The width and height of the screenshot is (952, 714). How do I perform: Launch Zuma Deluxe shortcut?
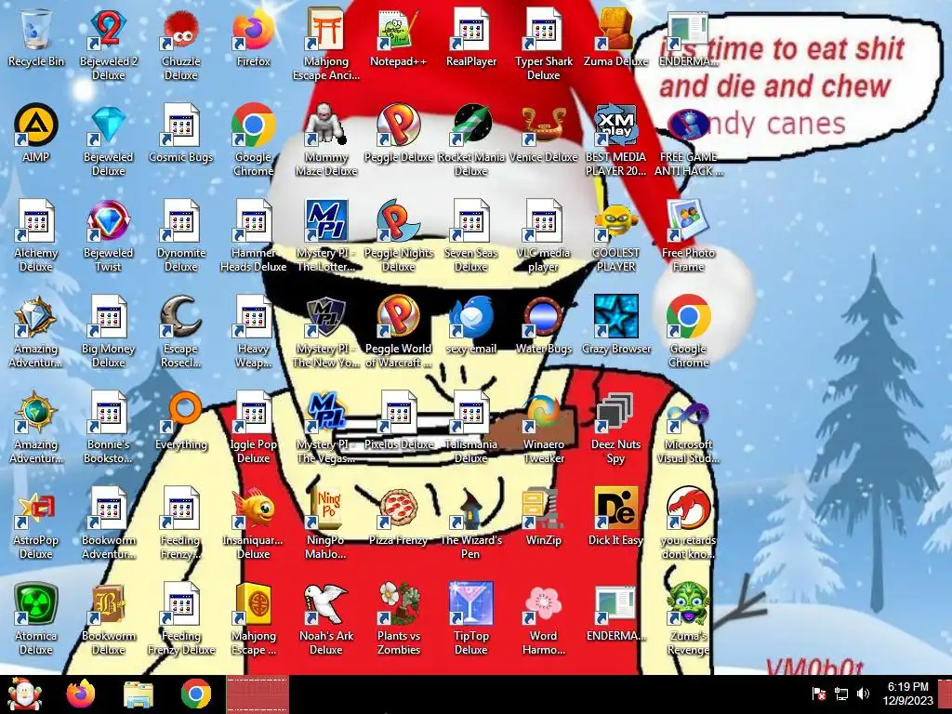click(x=615, y=36)
